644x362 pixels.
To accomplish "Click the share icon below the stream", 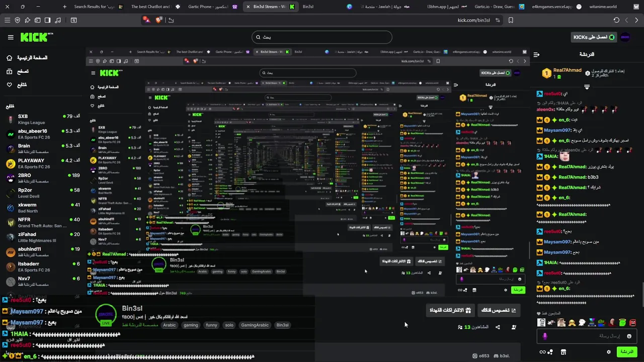I will (498, 327).
